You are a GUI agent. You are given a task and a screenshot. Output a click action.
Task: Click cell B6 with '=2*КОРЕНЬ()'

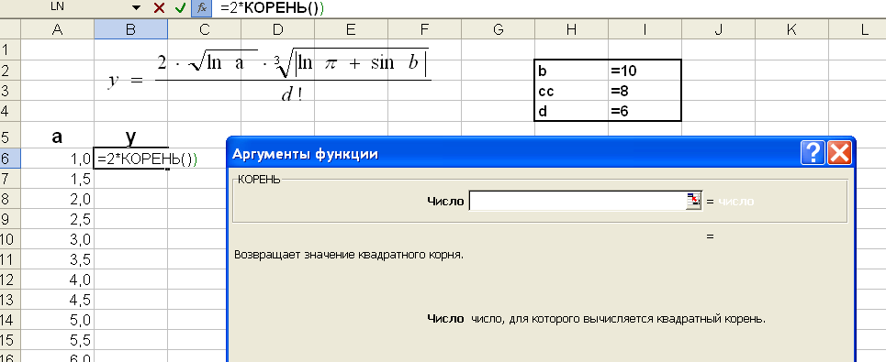[131, 159]
